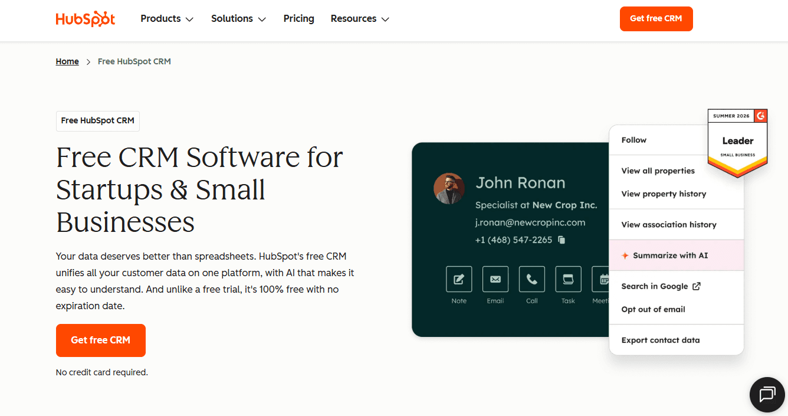
Task: Click John Ronan's profile photo
Action: [449, 189]
